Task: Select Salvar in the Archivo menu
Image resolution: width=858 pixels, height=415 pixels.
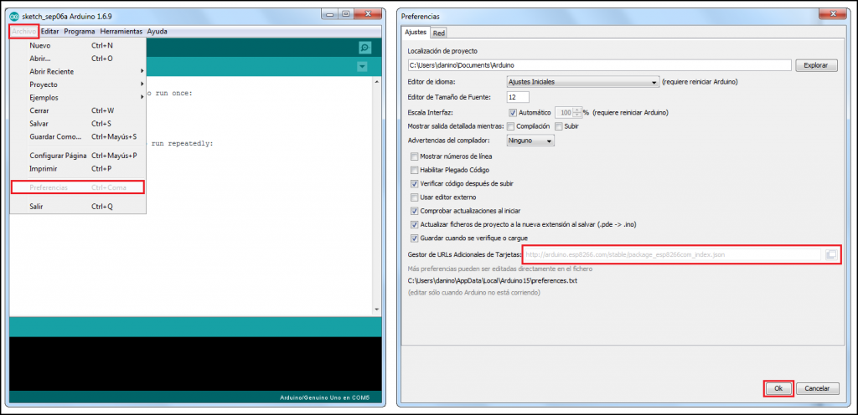Action: click(x=78, y=123)
